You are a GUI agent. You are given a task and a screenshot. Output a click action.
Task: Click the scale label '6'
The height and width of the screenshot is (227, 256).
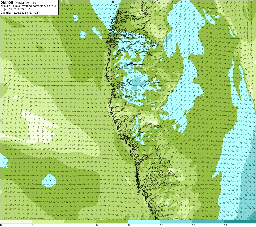pyautogui.click(x=97, y=225)
